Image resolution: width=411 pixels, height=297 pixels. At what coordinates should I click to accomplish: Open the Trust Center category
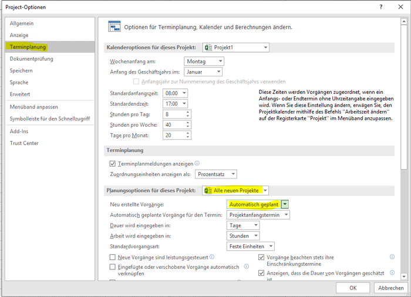coord(24,143)
